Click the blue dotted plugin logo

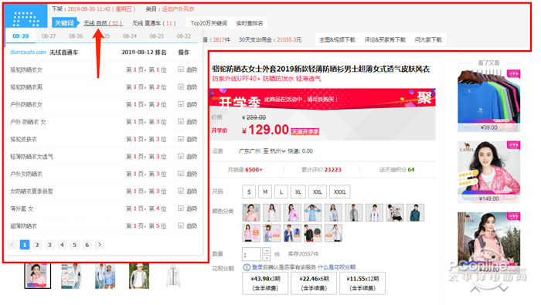click(x=26, y=16)
